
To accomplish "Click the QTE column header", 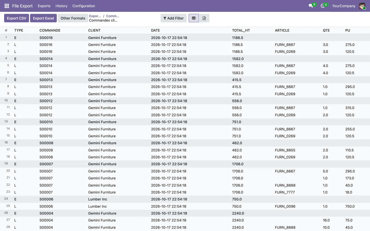I will [326, 30].
